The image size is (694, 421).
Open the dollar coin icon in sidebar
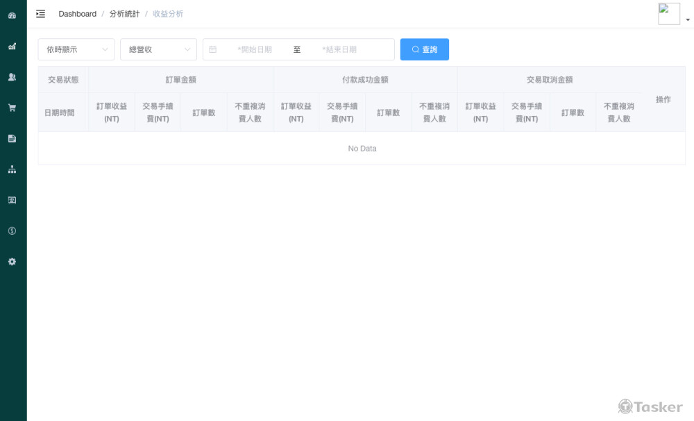click(x=12, y=231)
